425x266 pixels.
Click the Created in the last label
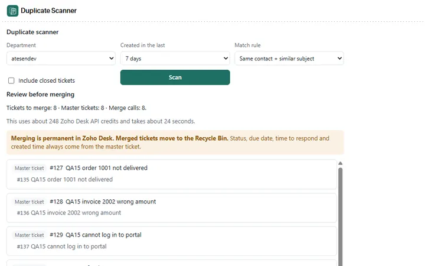pos(143,46)
